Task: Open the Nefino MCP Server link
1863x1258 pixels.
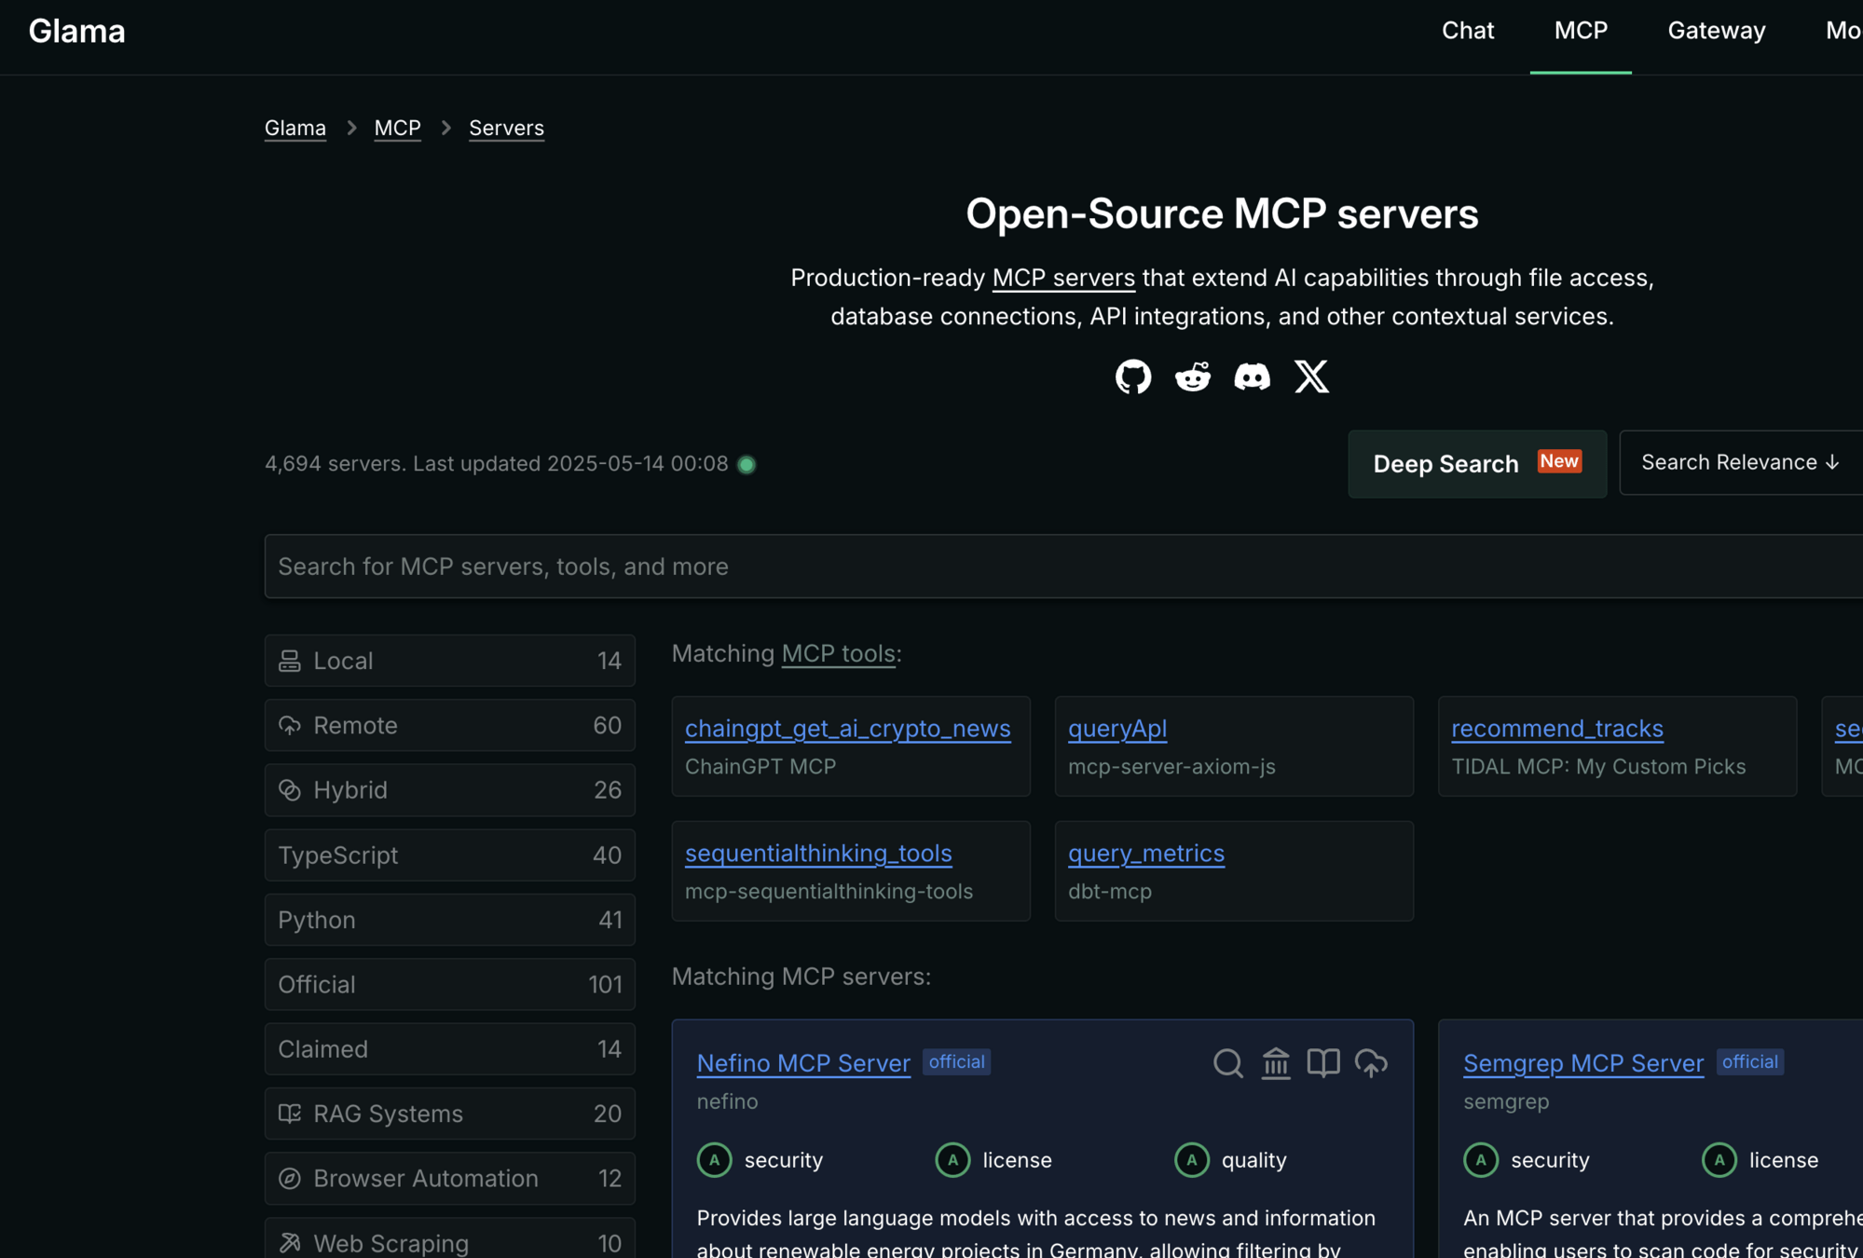Action: pyautogui.click(x=803, y=1063)
